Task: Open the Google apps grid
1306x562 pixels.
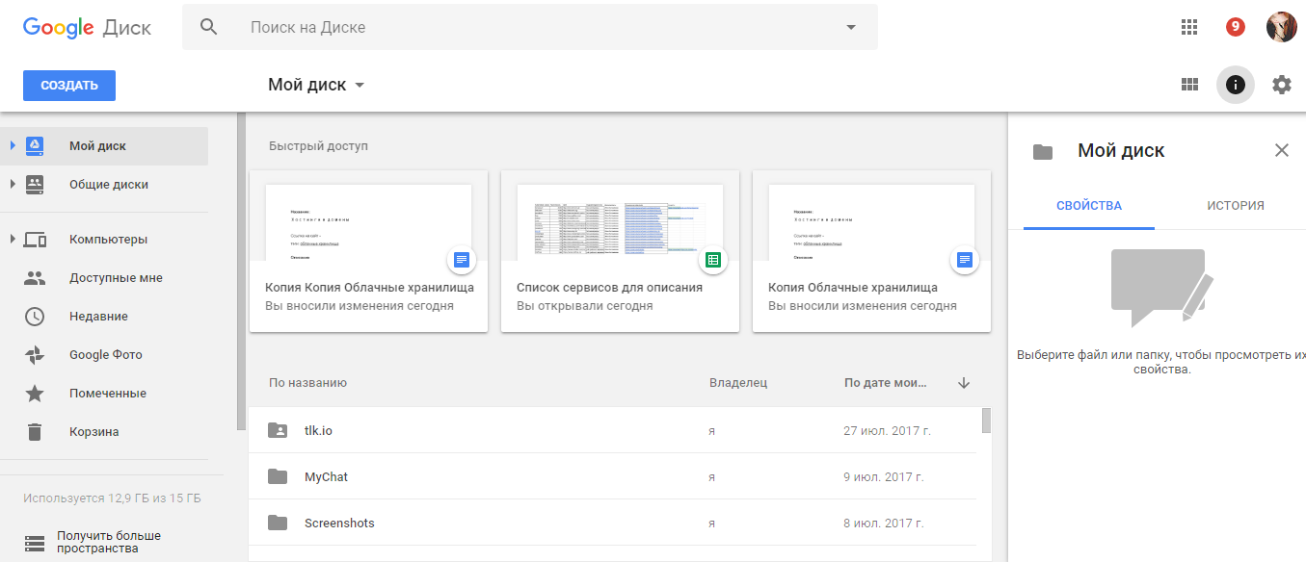Action: 1188,26
